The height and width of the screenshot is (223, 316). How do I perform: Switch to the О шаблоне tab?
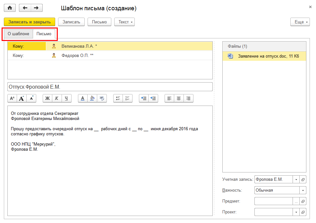point(18,34)
